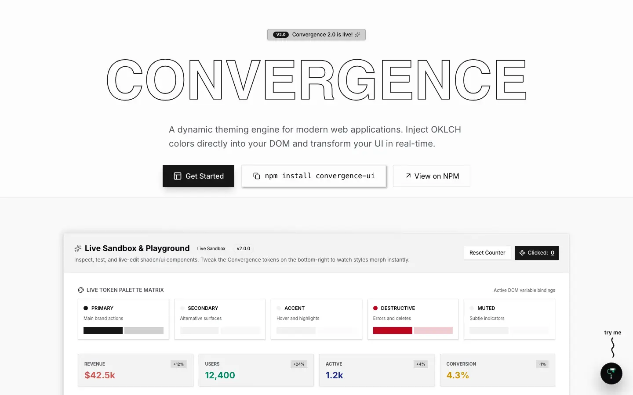
Task: Click the v2.0.0 version badge
Action: click(244, 248)
